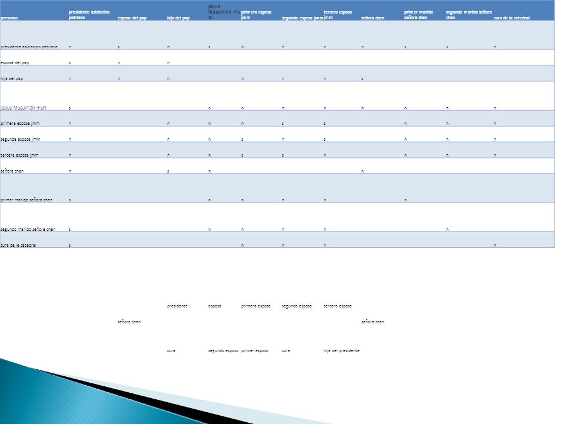Select the 'señora chen' column header
The image size is (565, 424).
tap(373, 18)
